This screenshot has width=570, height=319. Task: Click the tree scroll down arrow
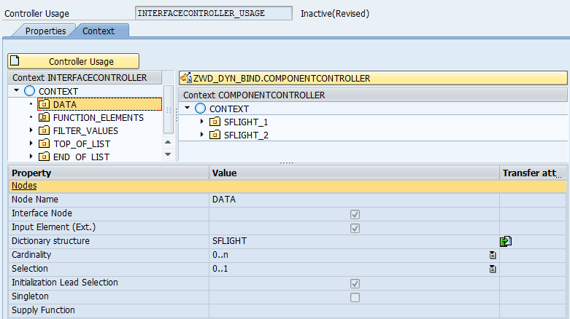[168, 154]
